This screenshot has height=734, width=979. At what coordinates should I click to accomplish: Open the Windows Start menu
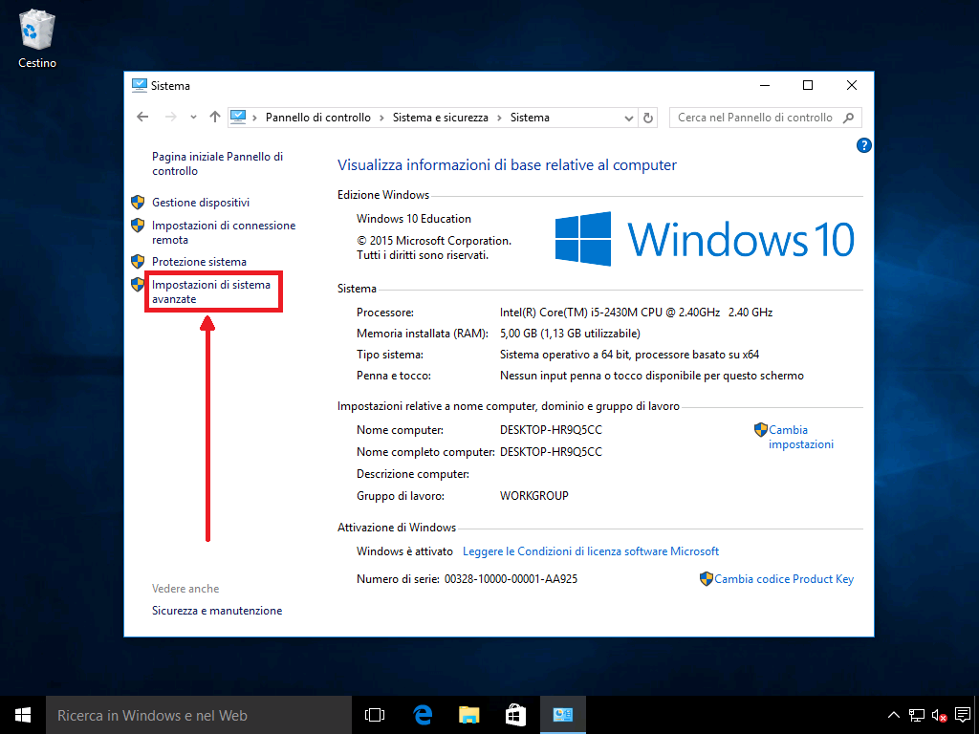pos(23,715)
